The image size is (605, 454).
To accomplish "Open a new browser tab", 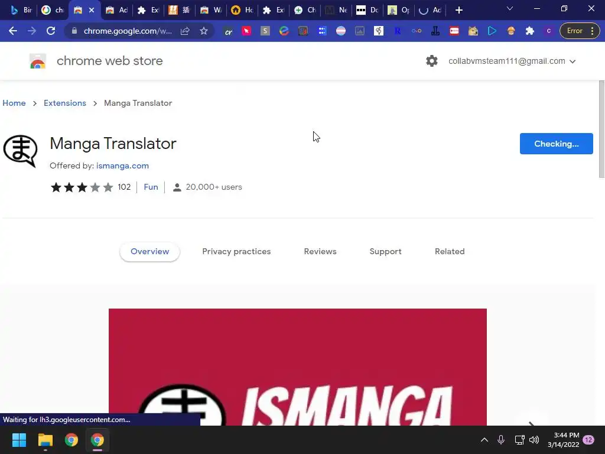I will tap(458, 11).
